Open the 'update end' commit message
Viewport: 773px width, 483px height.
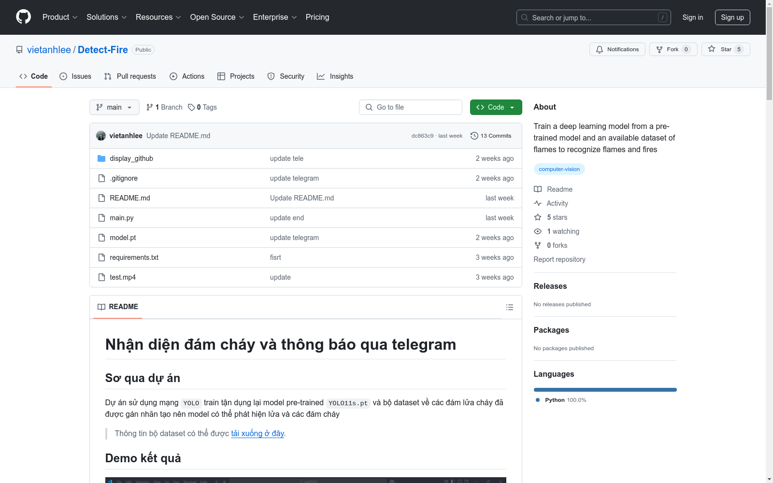287,218
